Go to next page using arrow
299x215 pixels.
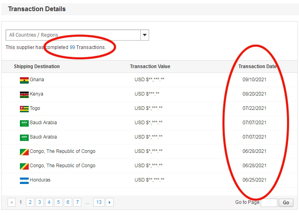pos(110,202)
